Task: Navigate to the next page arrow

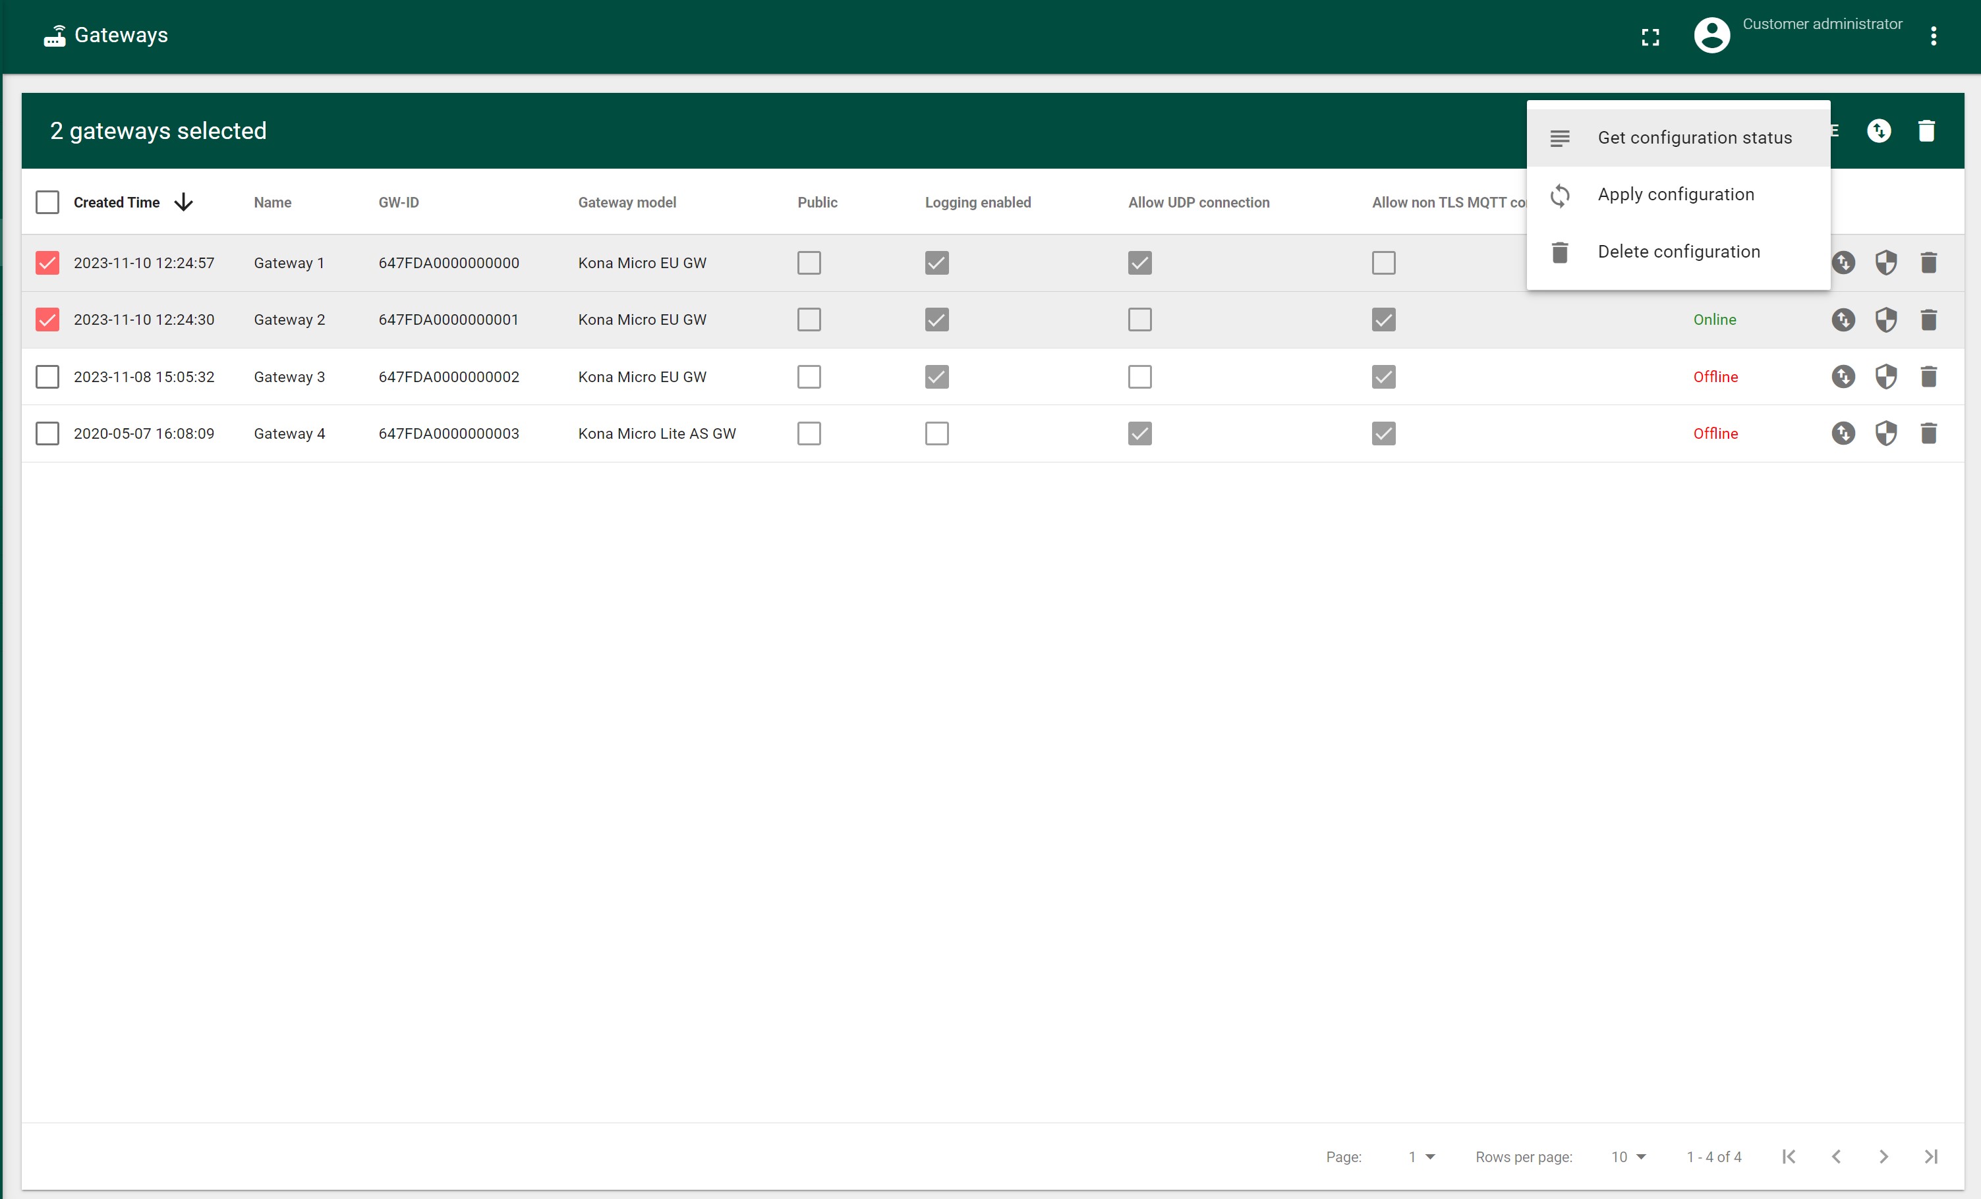Action: point(1883,1157)
